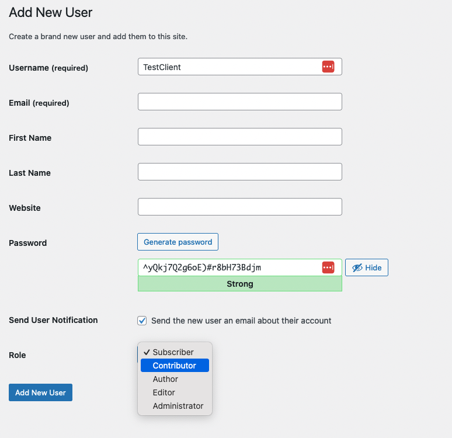Select Editor role option
The height and width of the screenshot is (438, 452).
tap(175, 392)
